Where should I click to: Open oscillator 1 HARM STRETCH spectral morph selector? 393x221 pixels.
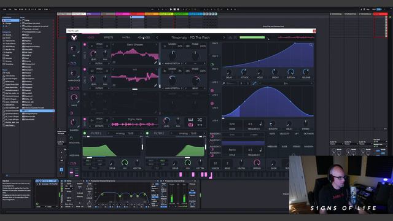tap(172, 63)
